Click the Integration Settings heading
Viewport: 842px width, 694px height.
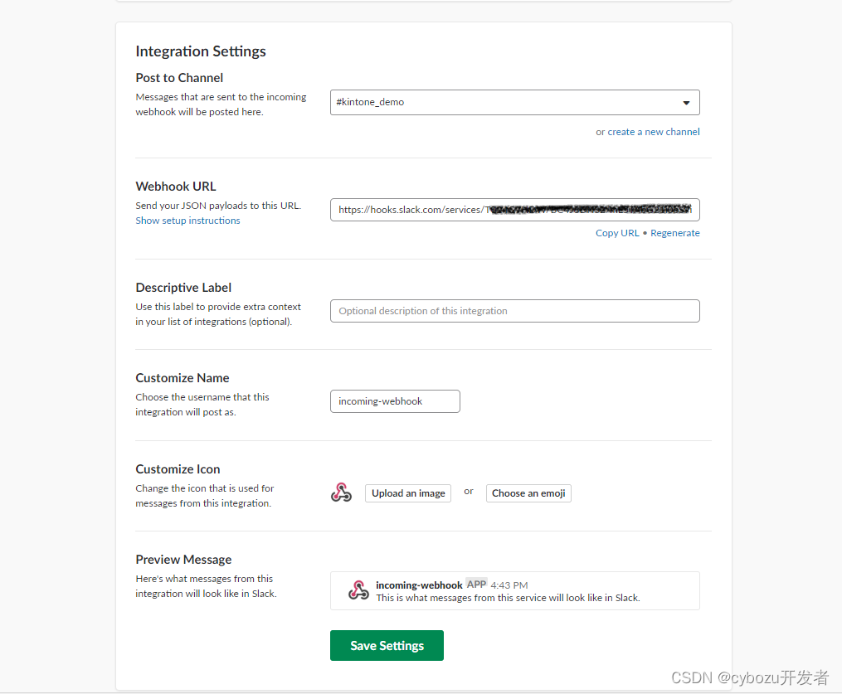(x=200, y=51)
